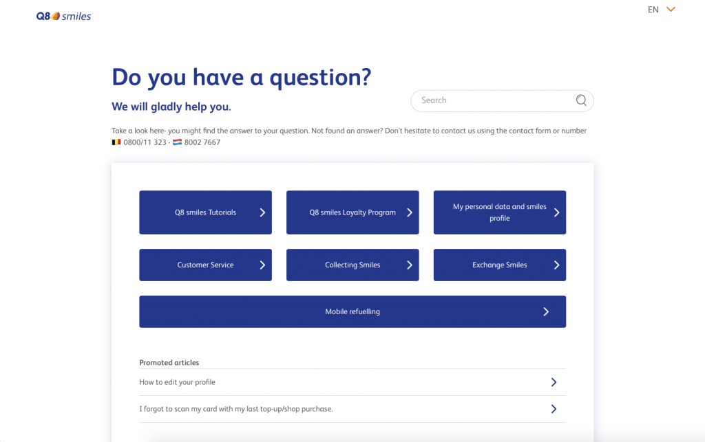
Task: Expand the 'How to edit your profile' chevron
Action: tap(554, 382)
